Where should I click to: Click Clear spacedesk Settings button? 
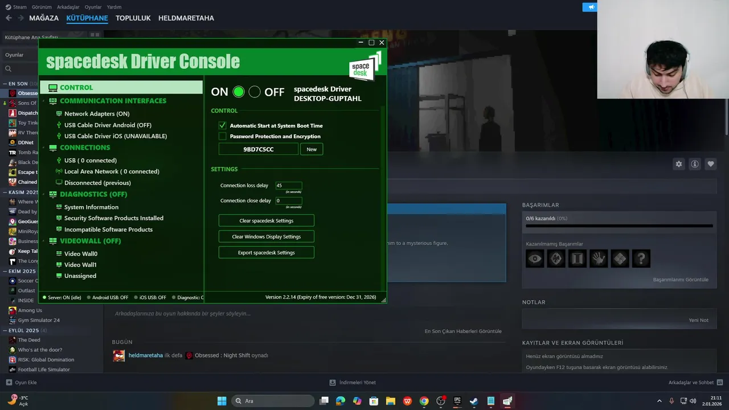(267, 220)
